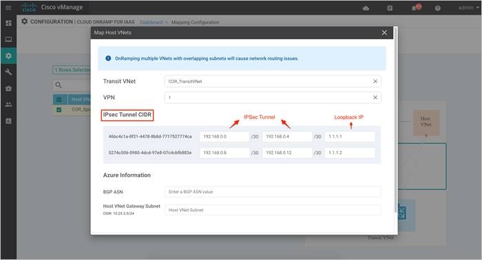The height and width of the screenshot is (260, 482).
Task: Click the Mapping Configuration breadcrumb
Action: tap(195, 22)
